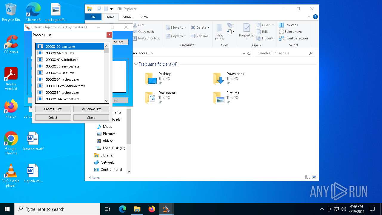
Task: Select the services.exe process entry
Action: (70, 66)
